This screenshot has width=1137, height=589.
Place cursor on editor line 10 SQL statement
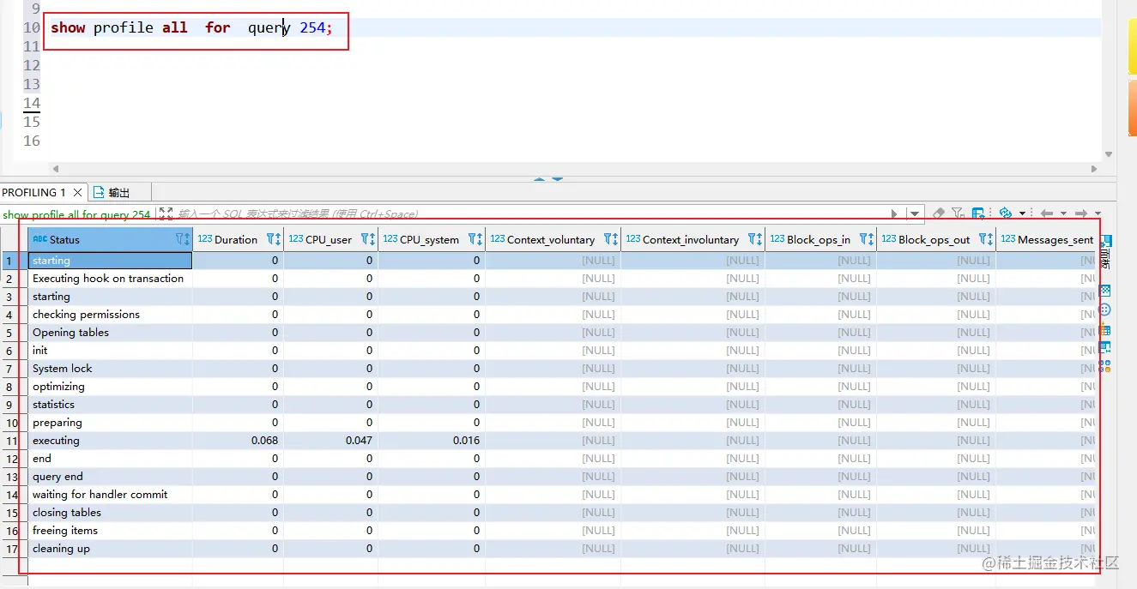191,28
